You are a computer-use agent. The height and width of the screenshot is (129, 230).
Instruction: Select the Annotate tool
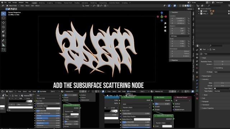click(x=4, y=40)
